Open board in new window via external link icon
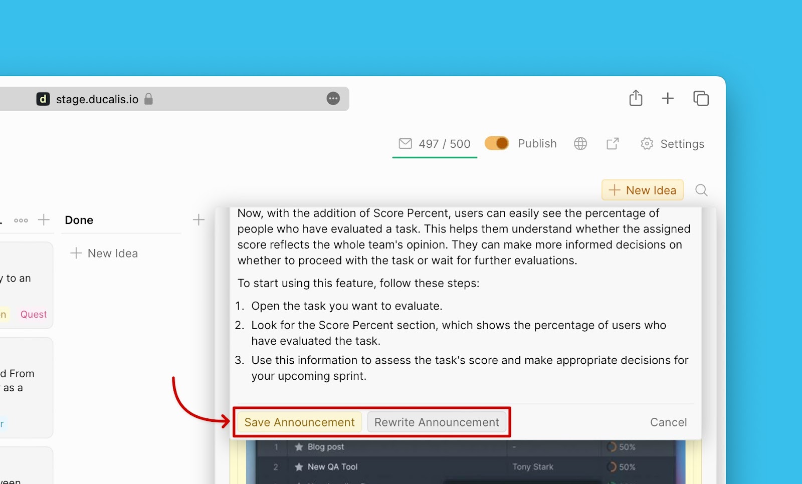This screenshot has width=802, height=484. pyautogui.click(x=613, y=144)
